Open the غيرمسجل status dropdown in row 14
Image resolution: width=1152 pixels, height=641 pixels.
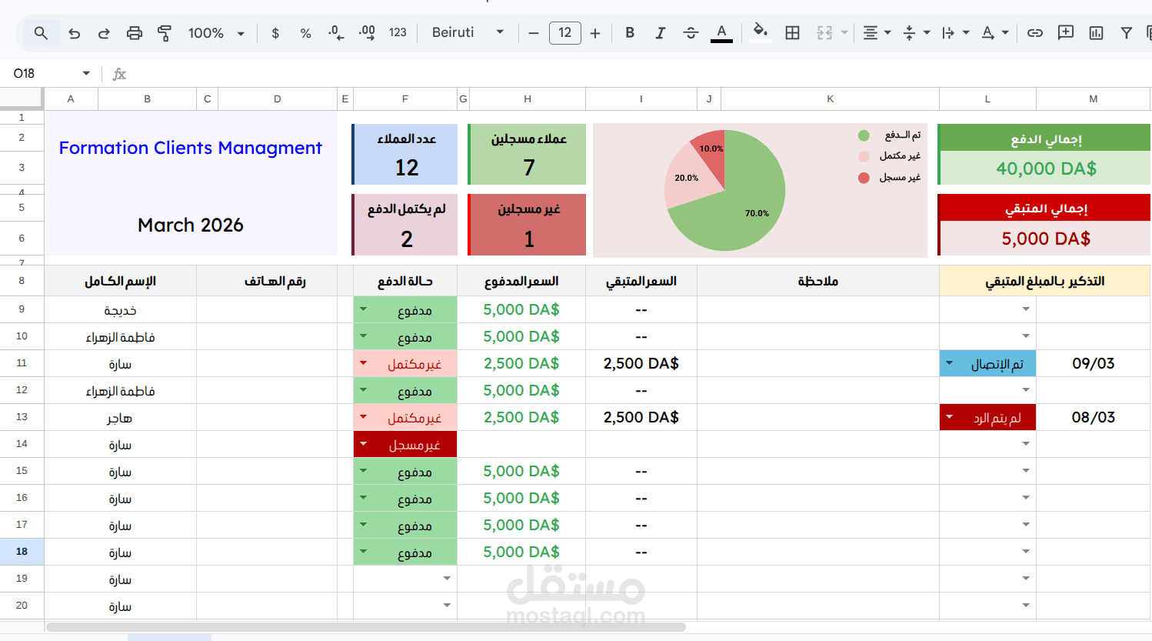click(x=364, y=444)
